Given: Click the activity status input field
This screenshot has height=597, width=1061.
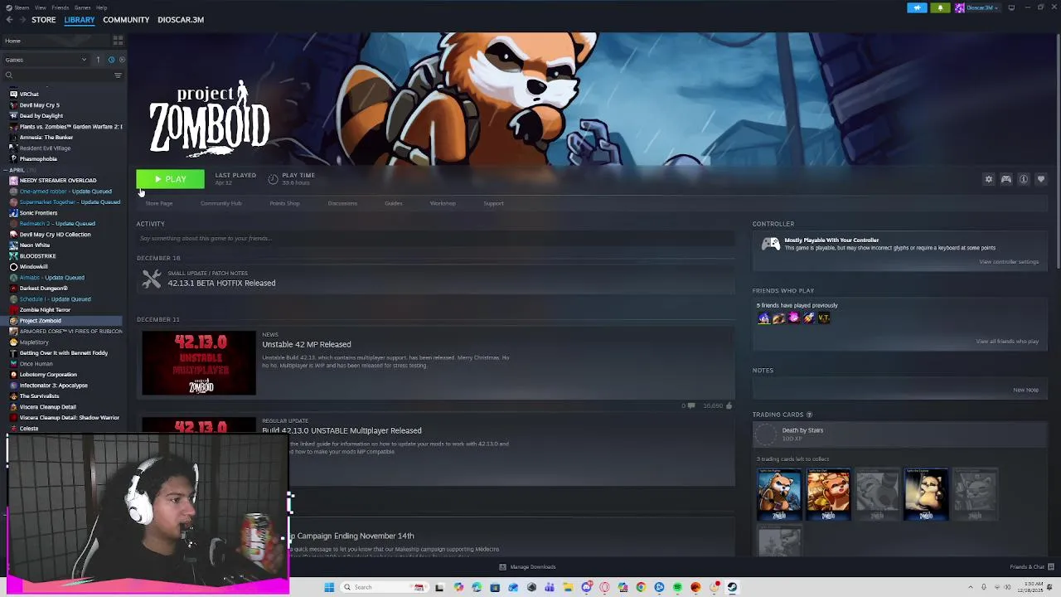Looking at the screenshot, I should (435, 239).
